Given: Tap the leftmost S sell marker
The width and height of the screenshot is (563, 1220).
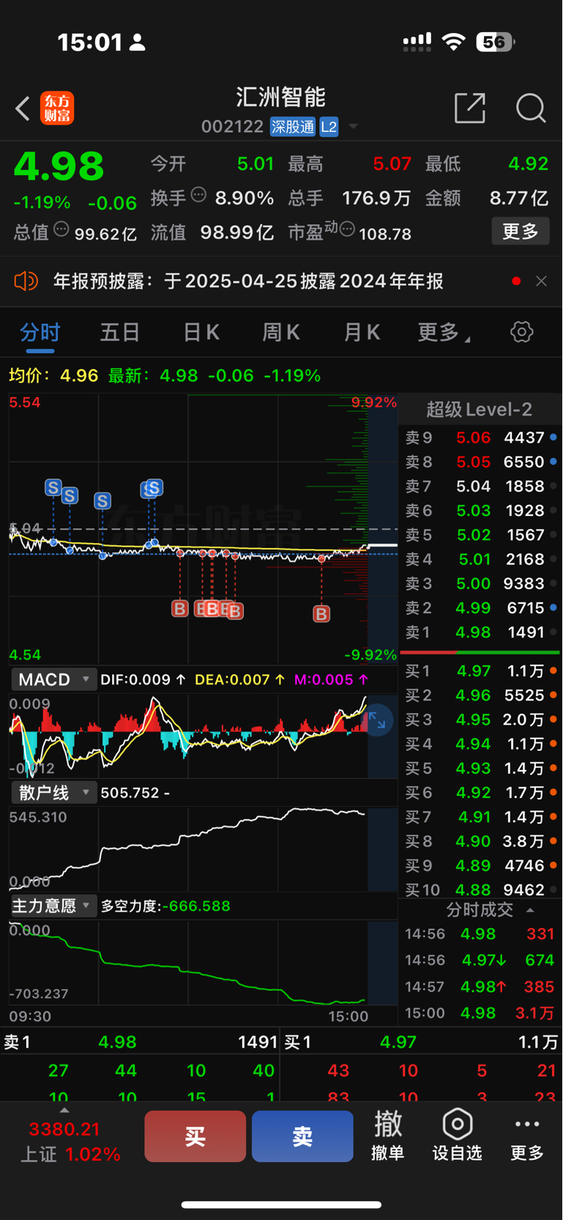Looking at the screenshot, I should pyautogui.click(x=53, y=488).
